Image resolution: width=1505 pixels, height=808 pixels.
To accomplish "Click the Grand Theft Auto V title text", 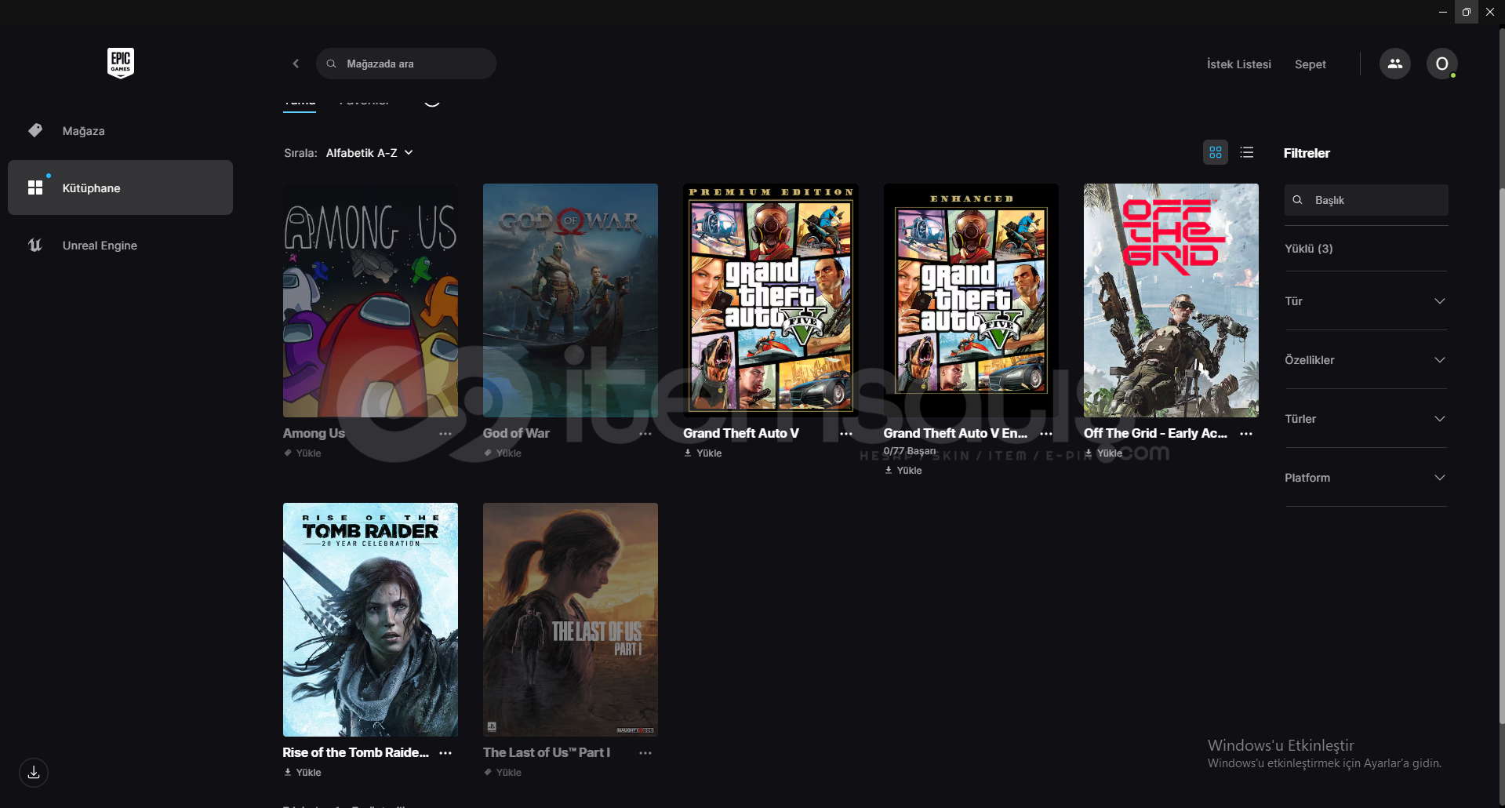I will click(x=741, y=433).
